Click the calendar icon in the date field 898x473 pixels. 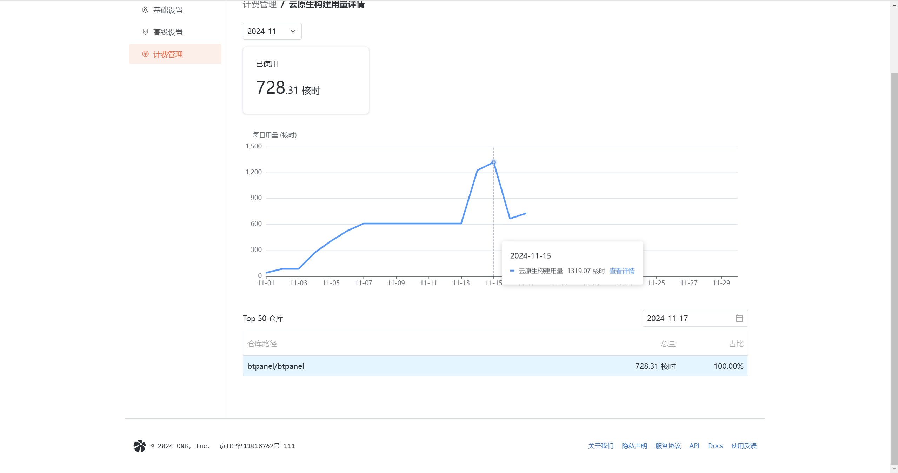(x=739, y=318)
